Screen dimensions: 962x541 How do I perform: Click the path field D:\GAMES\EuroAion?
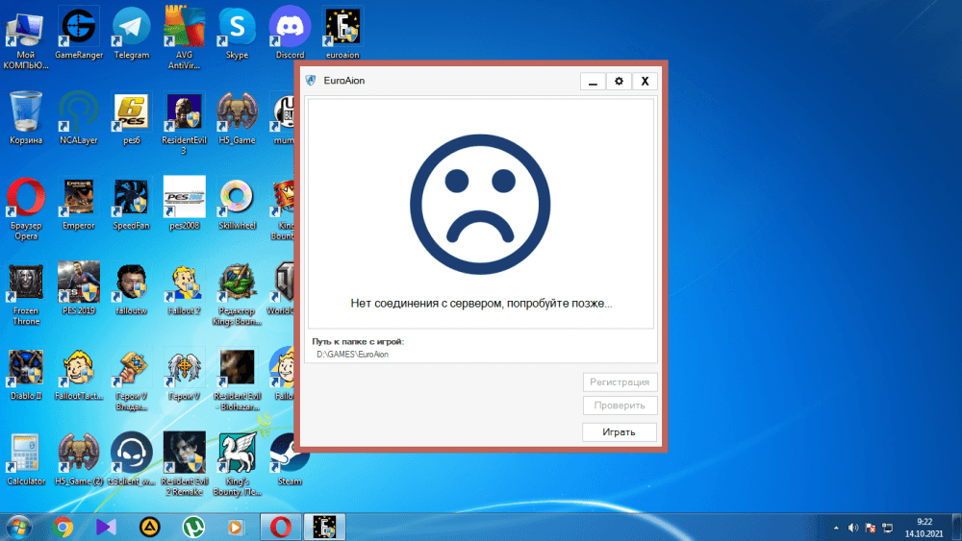[352, 355]
